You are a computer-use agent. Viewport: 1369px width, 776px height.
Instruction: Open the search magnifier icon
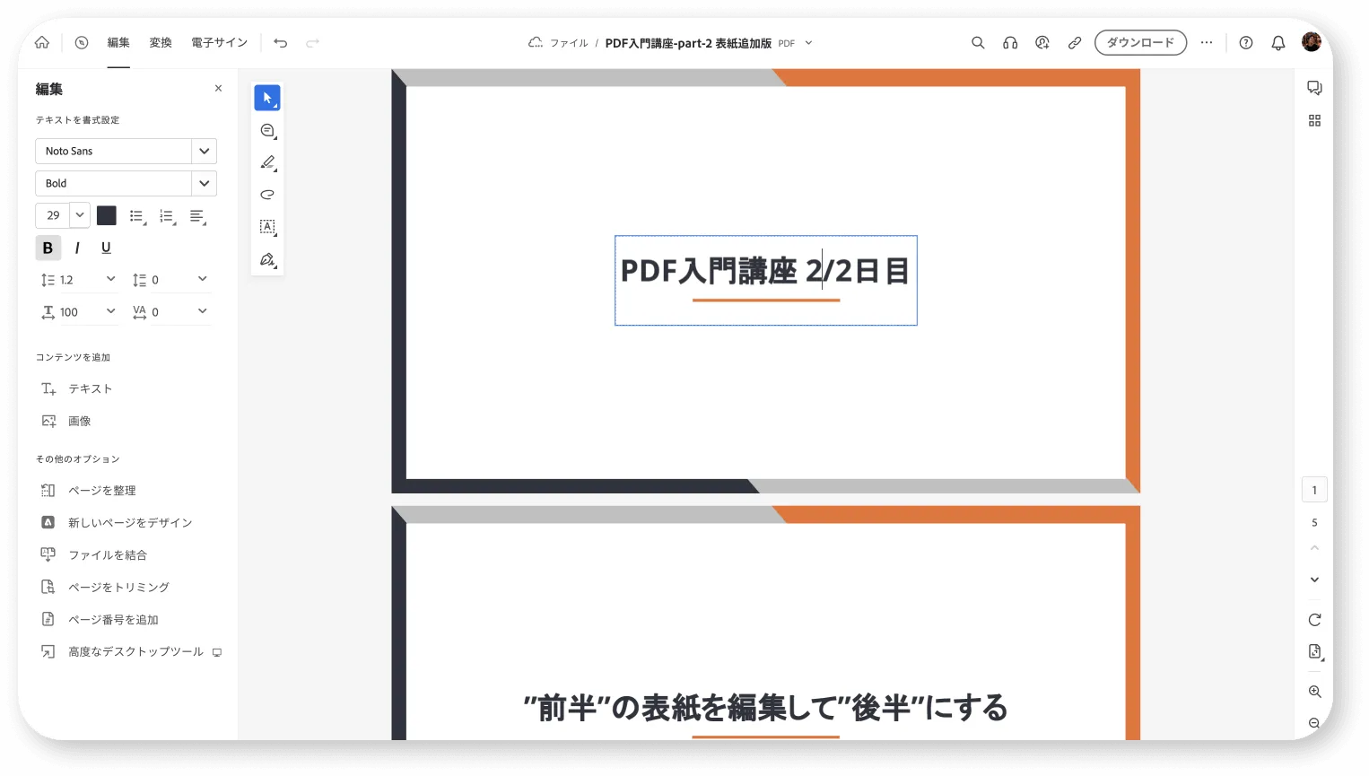coord(978,42)
